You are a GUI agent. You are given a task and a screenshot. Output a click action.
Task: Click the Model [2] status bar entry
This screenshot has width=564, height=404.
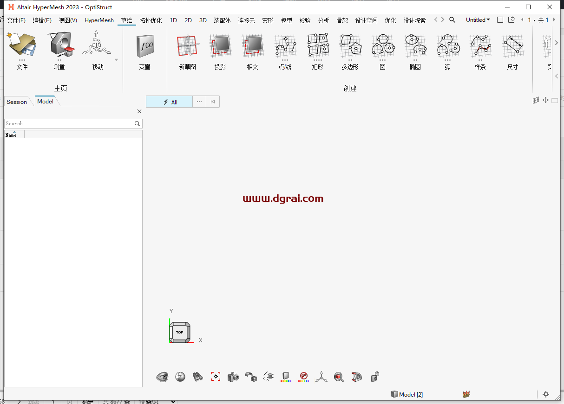coord(407,394)
